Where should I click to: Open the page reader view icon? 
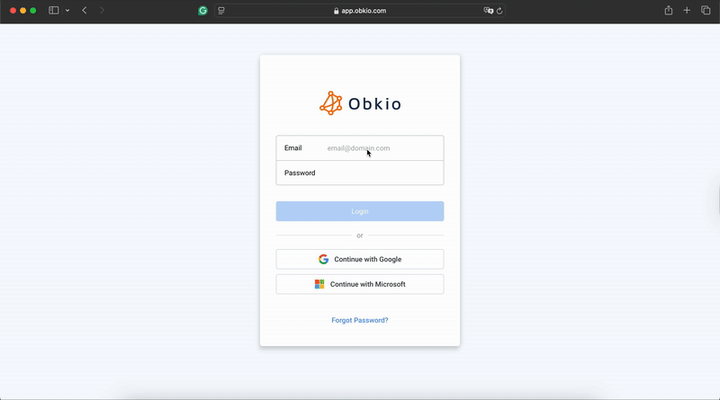(x=221, y=11)
